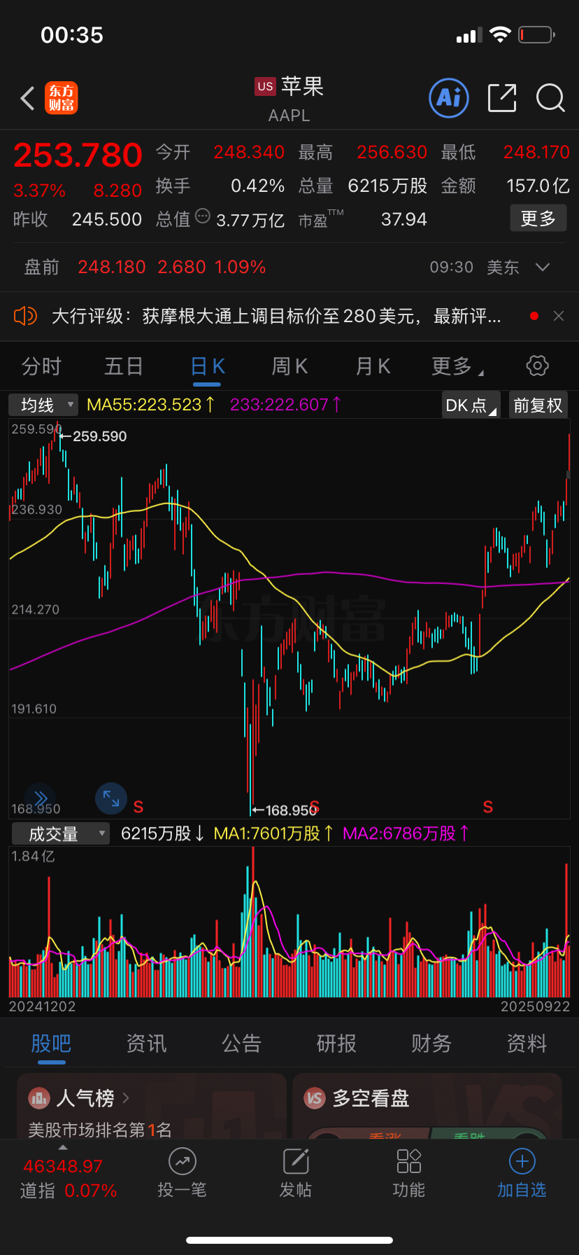
Task: Tap the 多空看盘 VS icon
Action: tap(315, 1098)
